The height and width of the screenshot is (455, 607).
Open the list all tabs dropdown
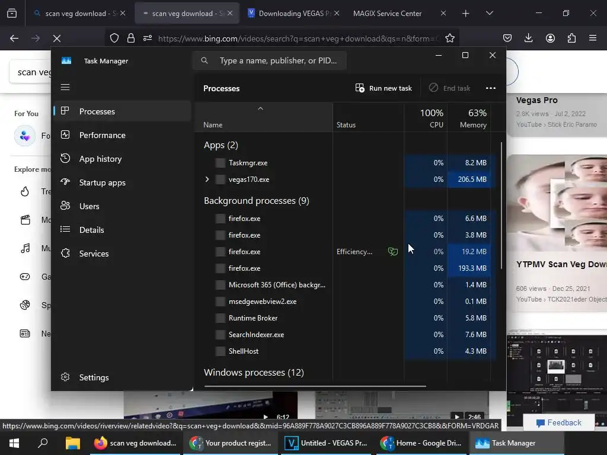489,14
